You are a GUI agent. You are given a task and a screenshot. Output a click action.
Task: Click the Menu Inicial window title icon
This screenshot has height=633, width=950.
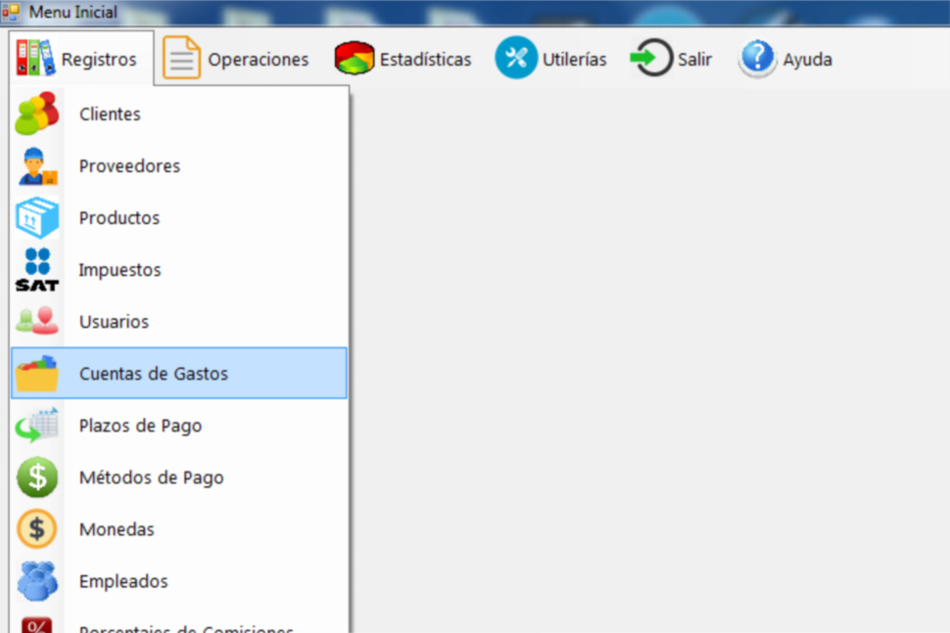coord(11,13)
